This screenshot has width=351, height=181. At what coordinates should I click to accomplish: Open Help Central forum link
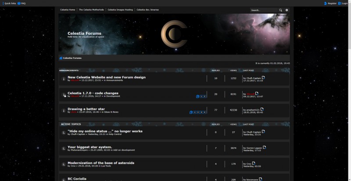115,134
